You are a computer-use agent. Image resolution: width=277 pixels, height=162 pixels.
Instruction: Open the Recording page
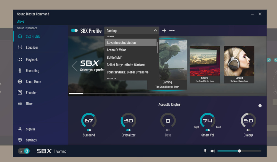coord(32,71)
